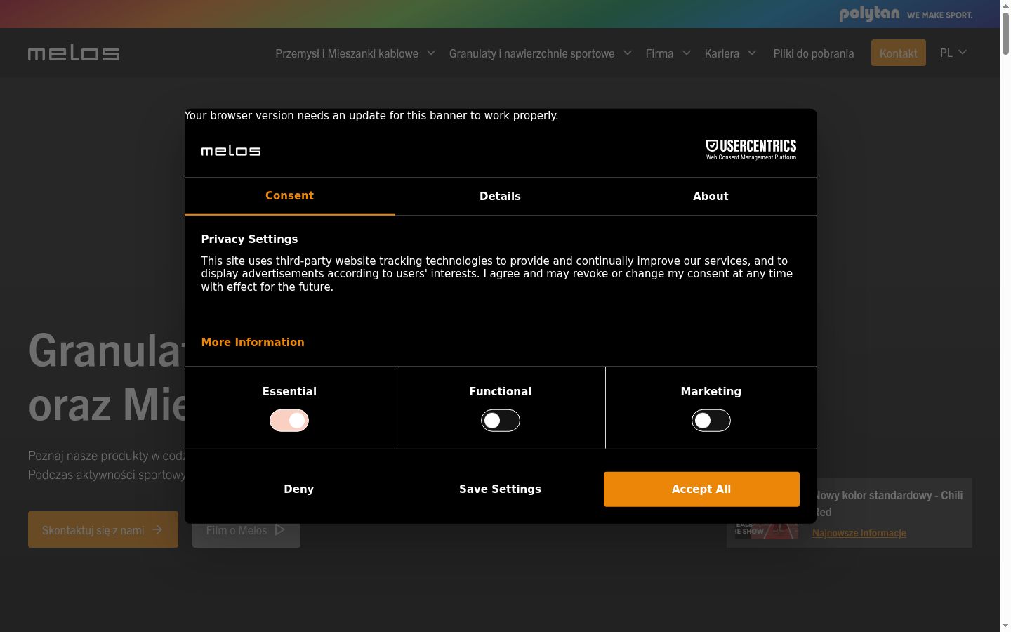Toggle the Essential cookies switch
Image resolution: width=1011 pixels, height=632 pixels.
click(x=289, y=421)
